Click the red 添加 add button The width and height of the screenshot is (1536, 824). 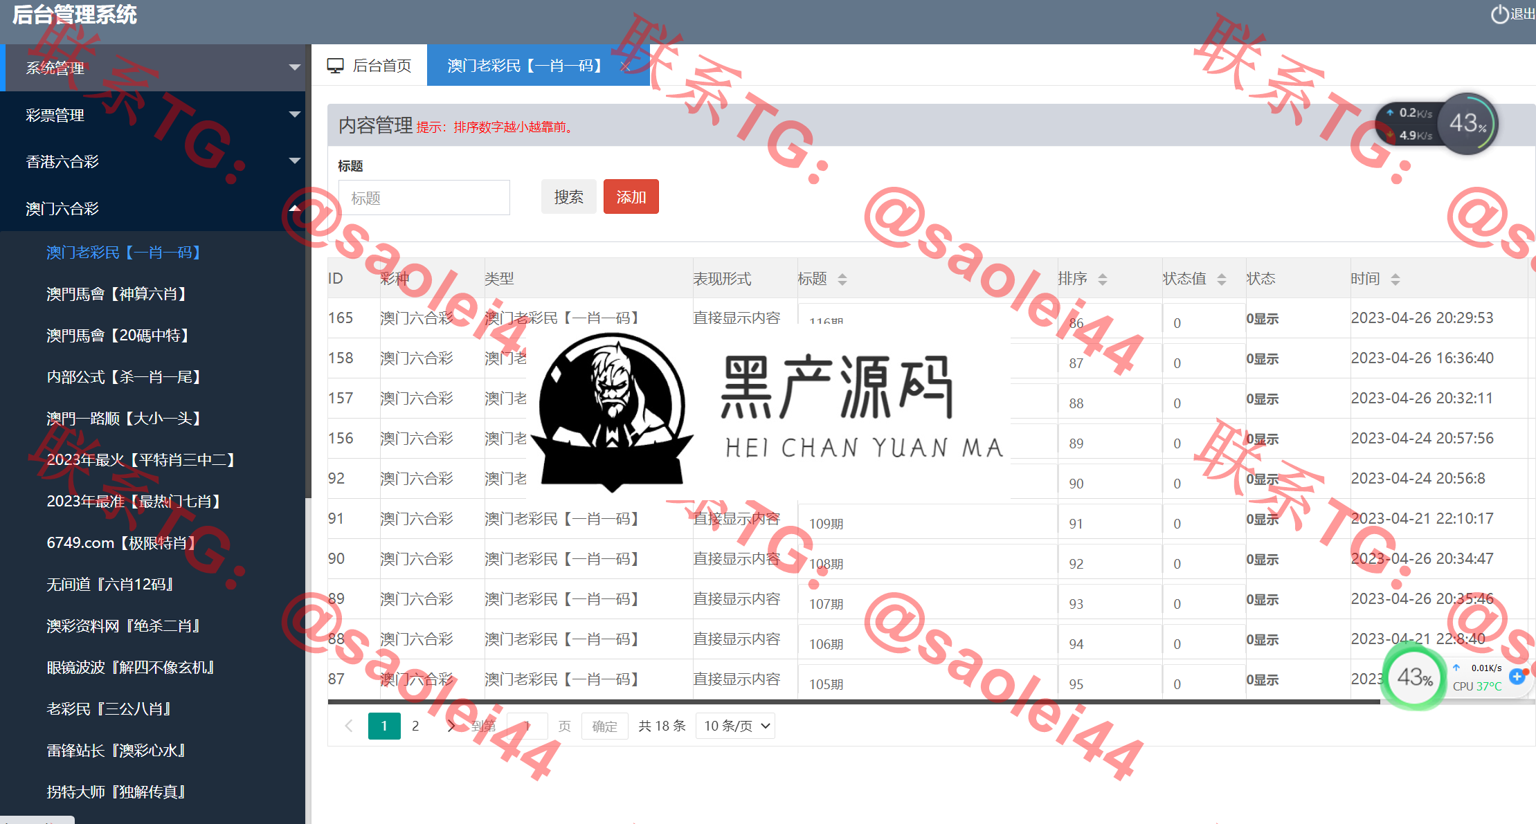click(x=631, y=197)
